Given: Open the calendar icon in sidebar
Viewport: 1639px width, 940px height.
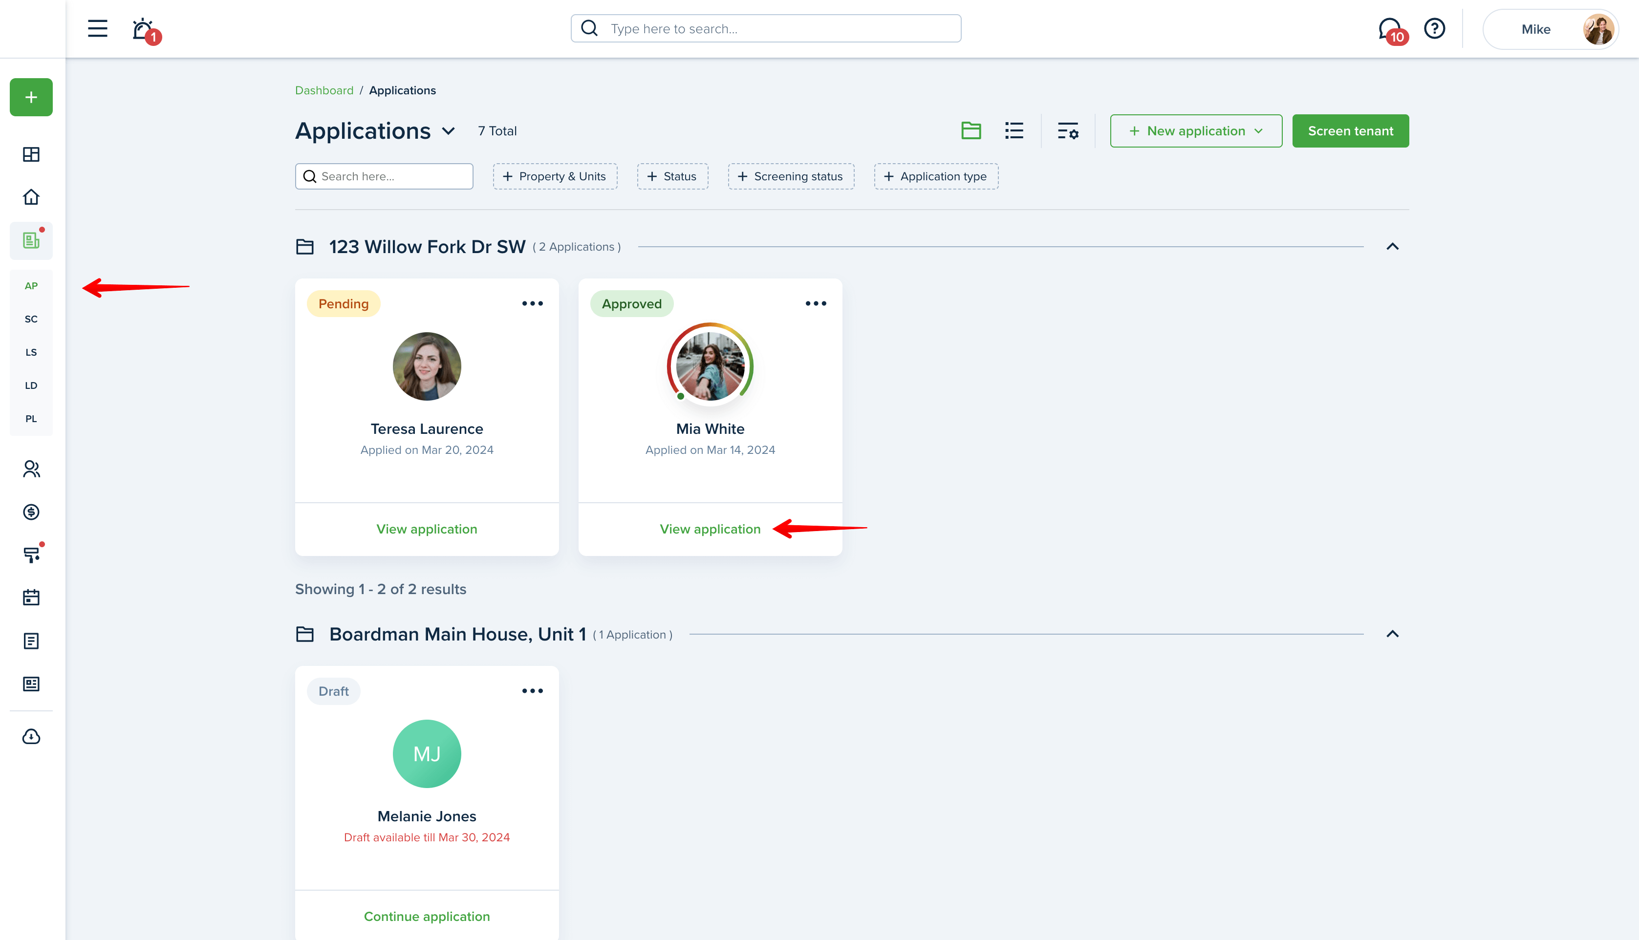Looking at the screenshot, I should pos(31,597).
